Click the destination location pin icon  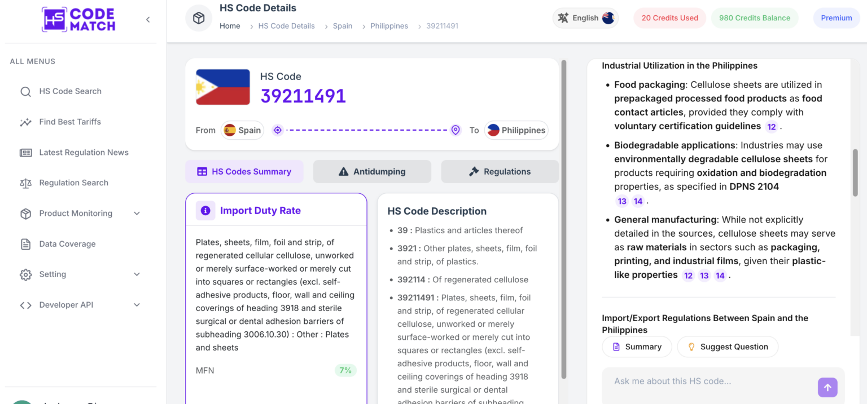click(x=456, y=130)
